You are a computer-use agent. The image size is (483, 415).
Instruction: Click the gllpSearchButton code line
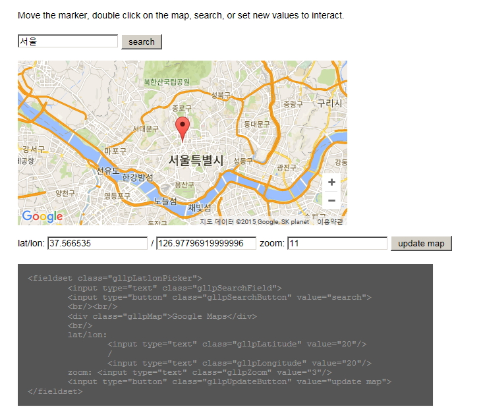tap(219, 297)
